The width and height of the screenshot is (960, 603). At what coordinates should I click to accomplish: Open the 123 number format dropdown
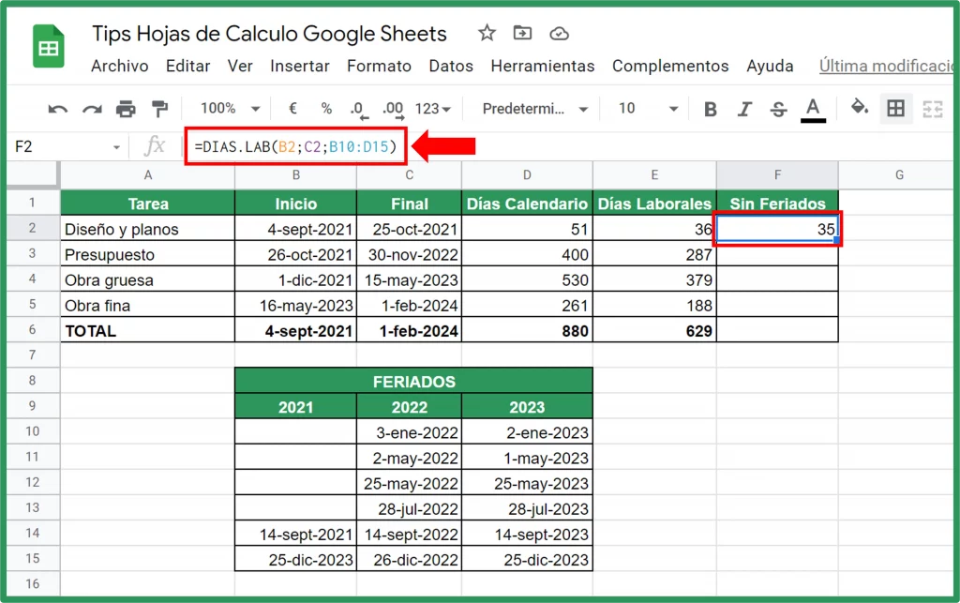coord(428,109)
